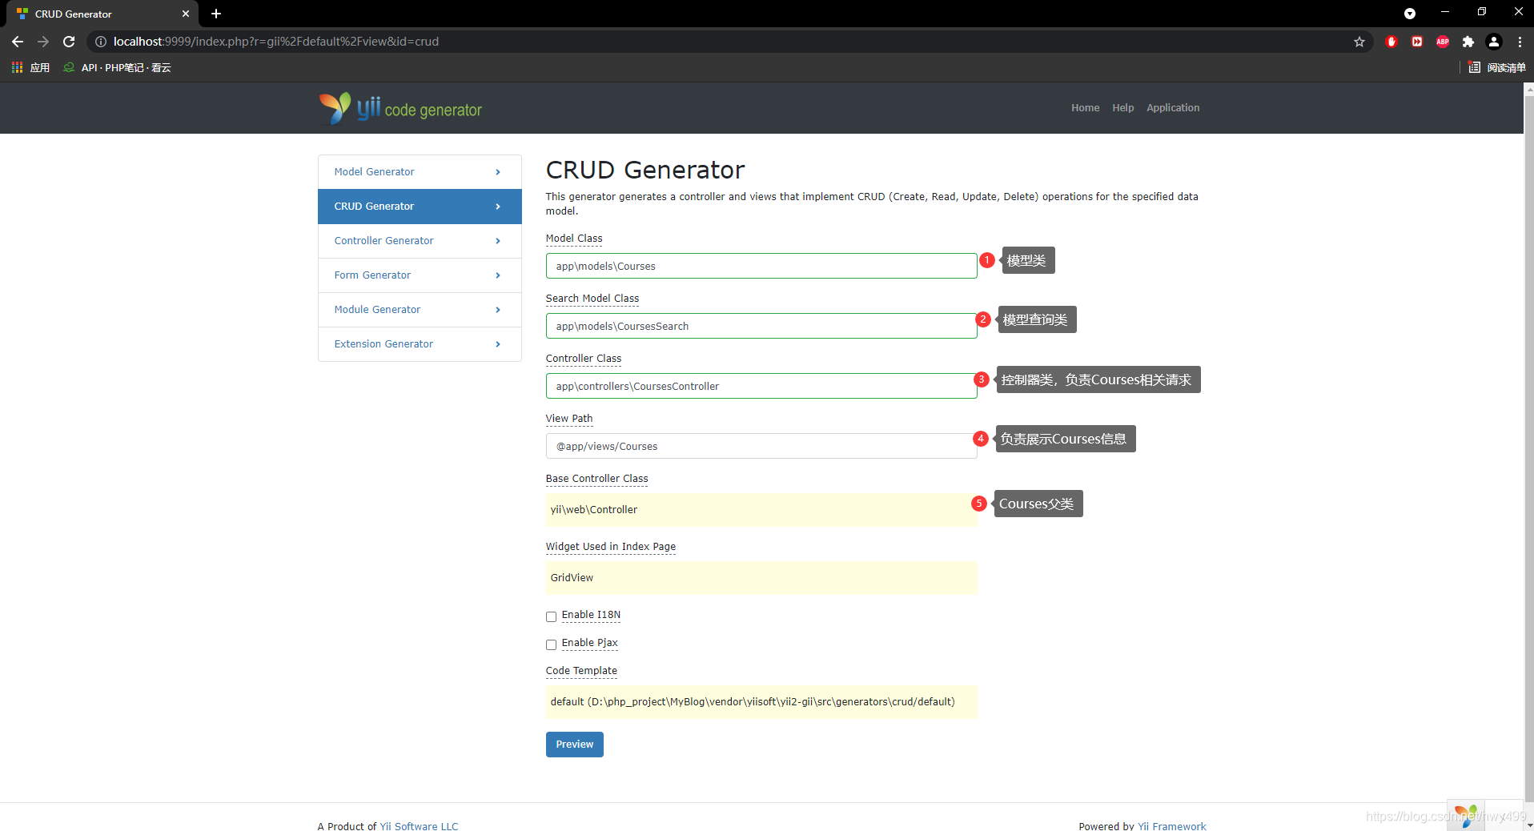This screenshot has width=1534, height=831.
Task: Click the Base Controller Class label
Action: coord(597,479)
